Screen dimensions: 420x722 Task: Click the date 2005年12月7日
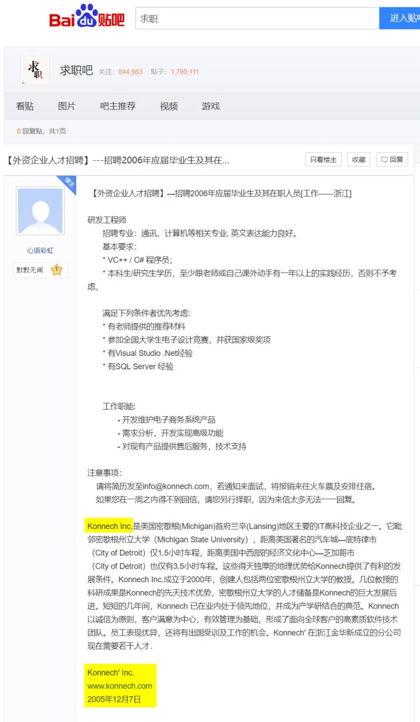tap(114, 699)
